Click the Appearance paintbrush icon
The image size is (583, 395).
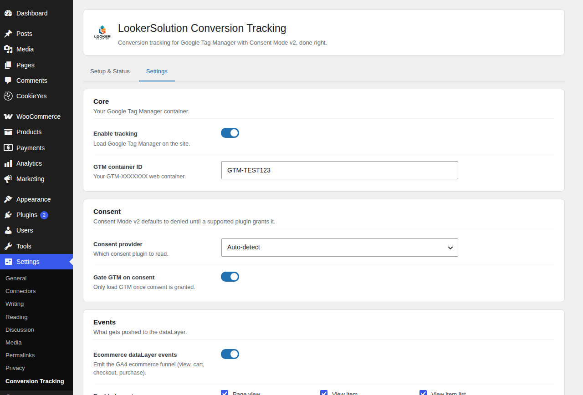(x=8, y=199)
